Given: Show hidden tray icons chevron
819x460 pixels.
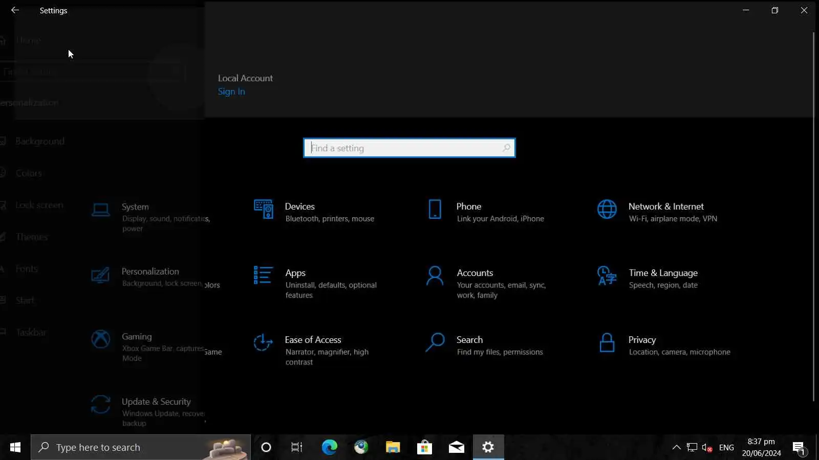Looking at the screenshot, I should (x=676, y=447).
